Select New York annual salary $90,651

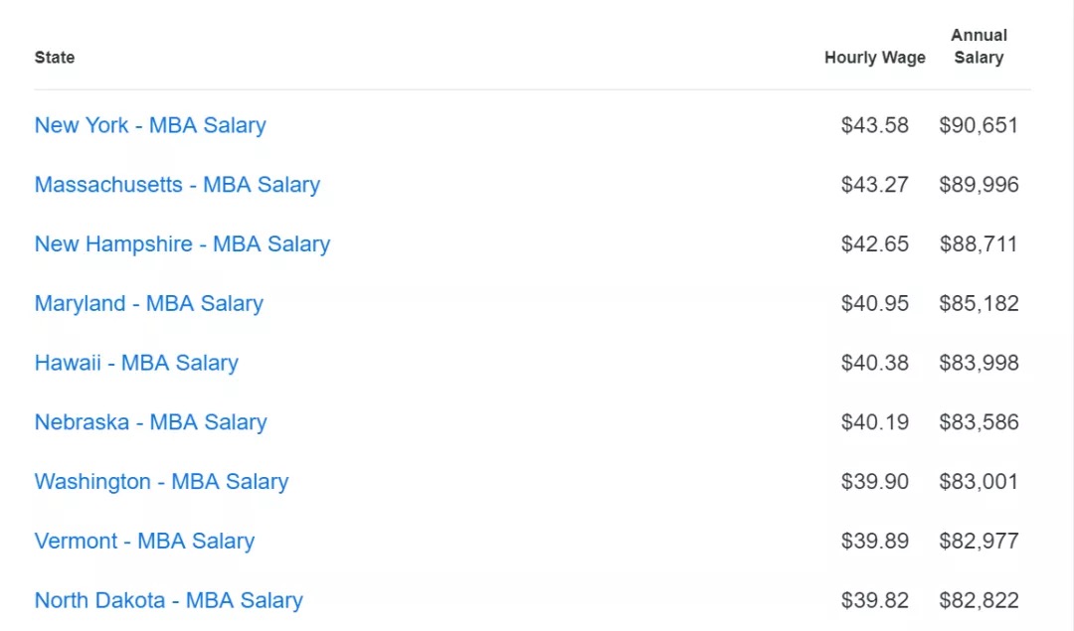[979, 125]
